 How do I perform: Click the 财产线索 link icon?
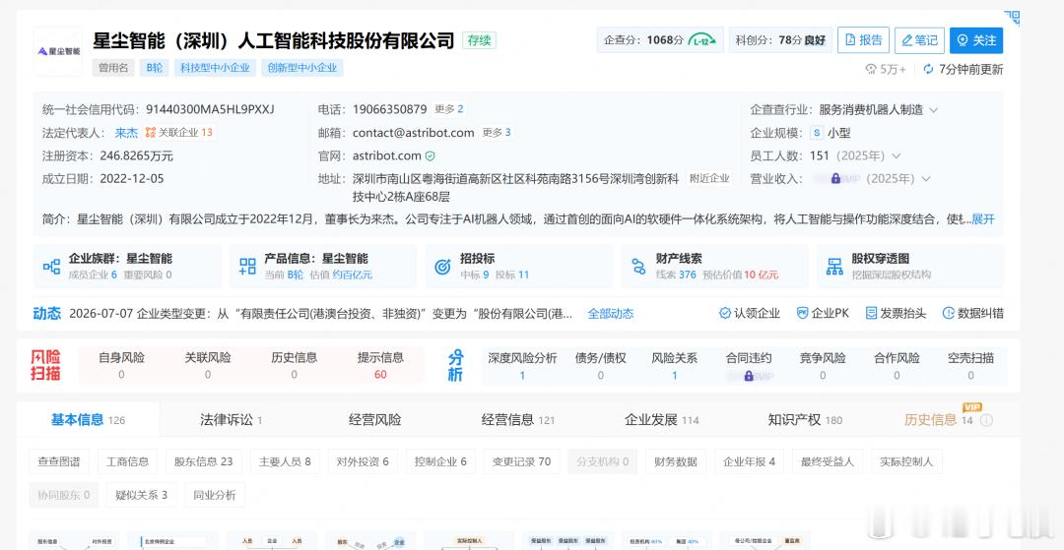638,267
